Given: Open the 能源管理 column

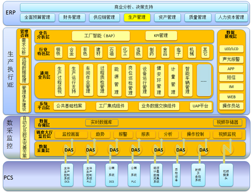Looking at the screenshot, I should point(116,80).
